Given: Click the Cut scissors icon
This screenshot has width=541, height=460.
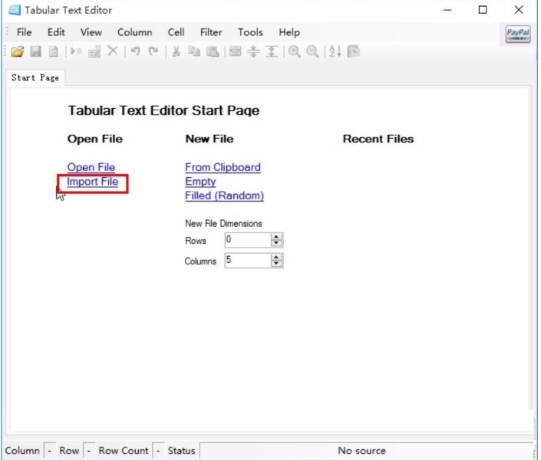Looking at the screenshot, I should [176, 51].
